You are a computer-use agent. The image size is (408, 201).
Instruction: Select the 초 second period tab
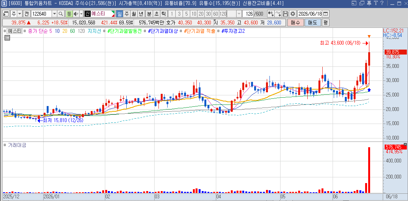click(x=157, y=14)
